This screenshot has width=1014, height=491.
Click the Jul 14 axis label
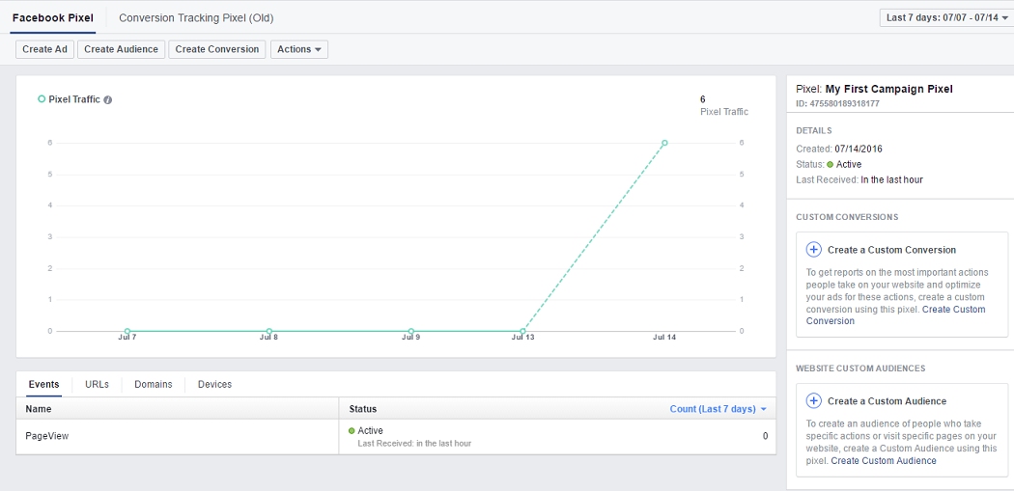663,338
